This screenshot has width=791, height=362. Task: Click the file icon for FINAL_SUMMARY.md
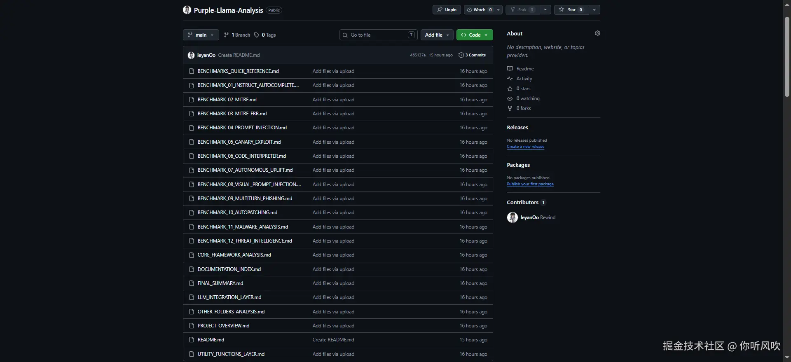(x=191, y=283)
